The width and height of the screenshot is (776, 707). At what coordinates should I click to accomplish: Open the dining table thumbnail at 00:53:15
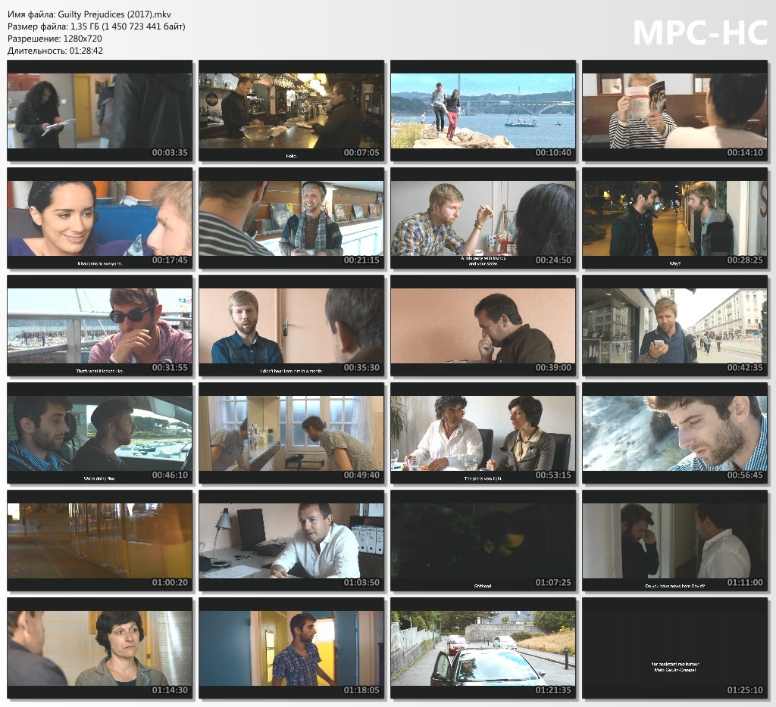pos(483,433)
